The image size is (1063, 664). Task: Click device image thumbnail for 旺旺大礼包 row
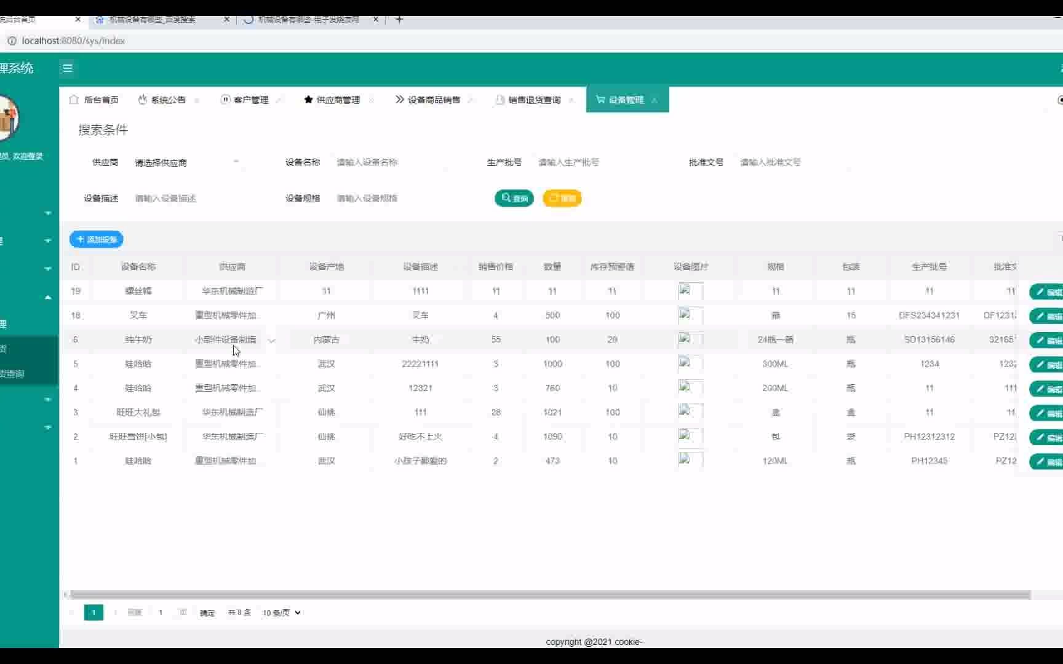coord(690,413)
